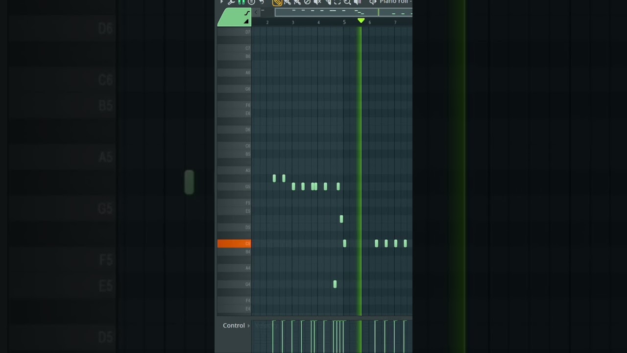627x353 pixels.
Task: Select the Delete tool icon
Action: (307, 2)
